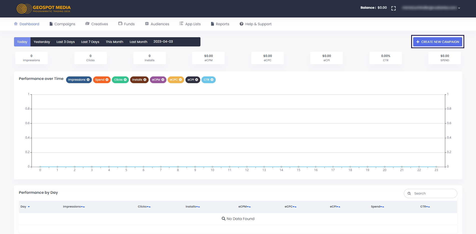Select the Last 7 Days range

coord(90,42)
